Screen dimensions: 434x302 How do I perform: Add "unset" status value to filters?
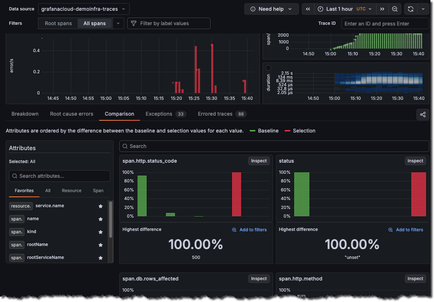click(x=406, y=230)
